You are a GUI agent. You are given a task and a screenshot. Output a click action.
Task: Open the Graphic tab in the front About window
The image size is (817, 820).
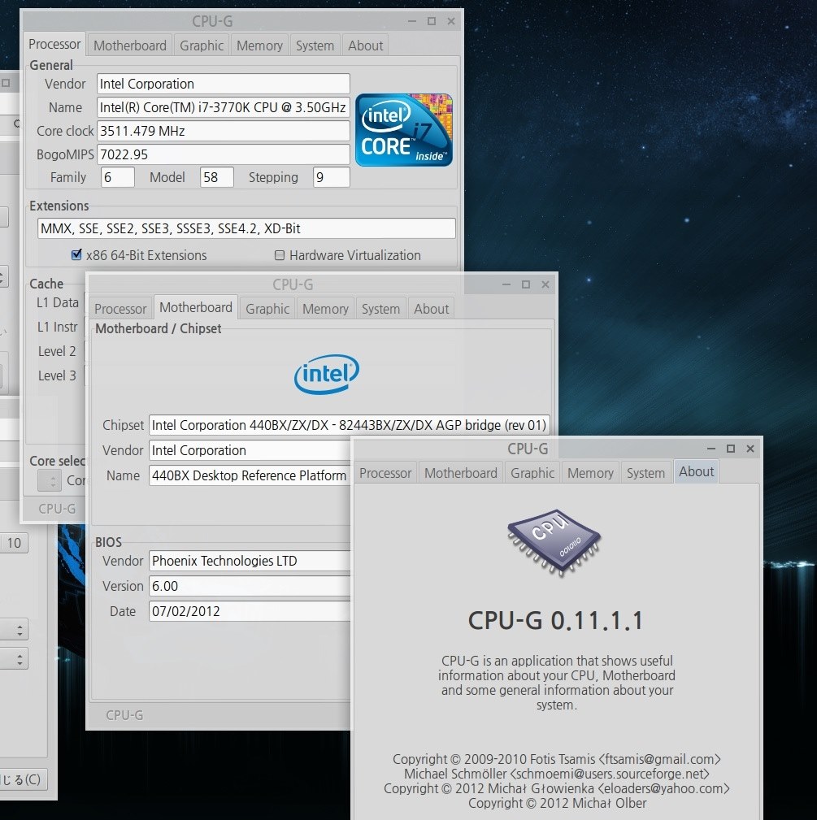532,473
